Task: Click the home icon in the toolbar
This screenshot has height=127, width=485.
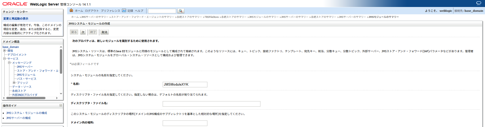Action: (x=71, y=10)
